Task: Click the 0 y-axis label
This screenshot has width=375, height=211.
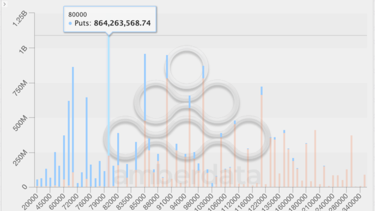Action: 25,186
